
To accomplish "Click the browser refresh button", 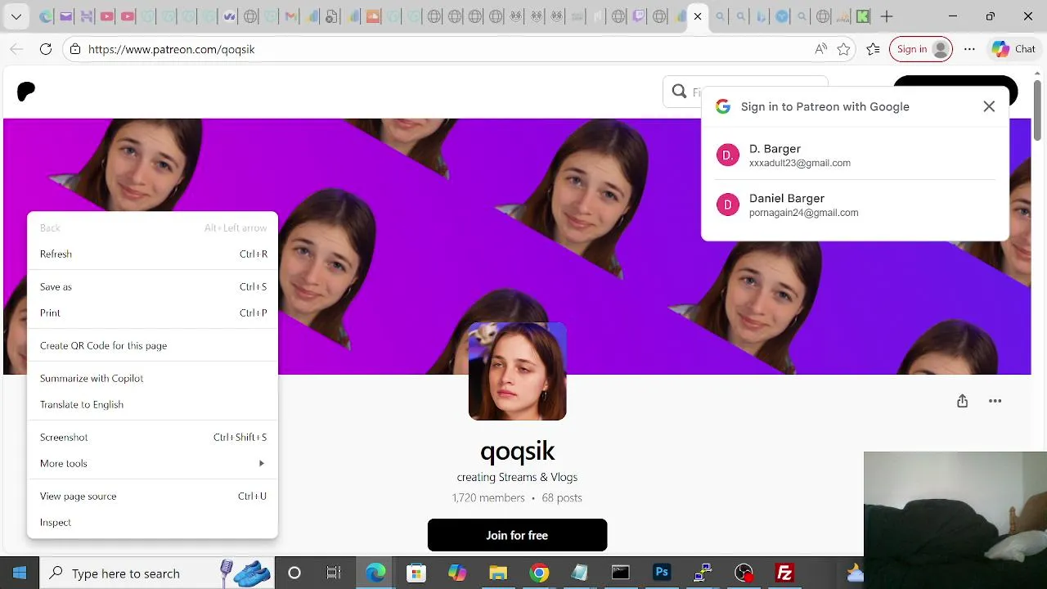I will click(x=46, y=49).
